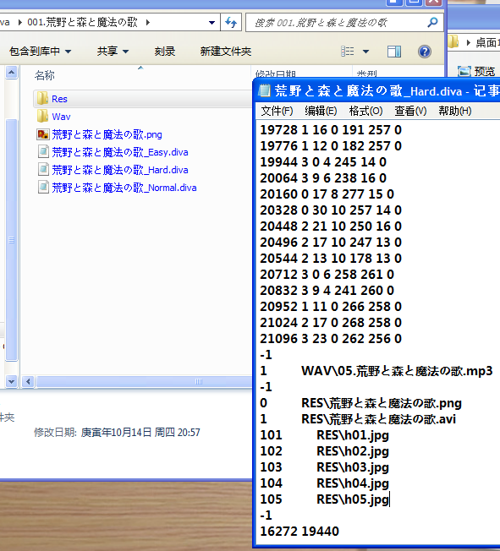Click Notepad line '19944 3 0 4 245 14 0'
500x551 pixels.
click(x=323, y=162)
